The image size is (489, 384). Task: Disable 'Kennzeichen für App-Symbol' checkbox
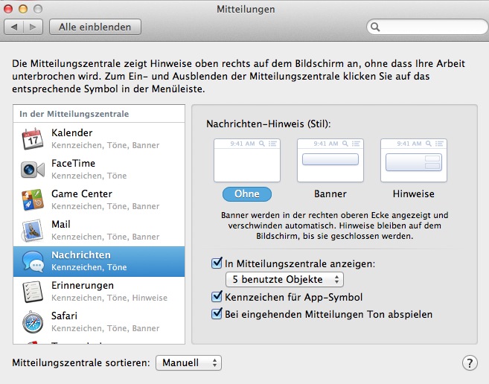[x=217, y=297]
